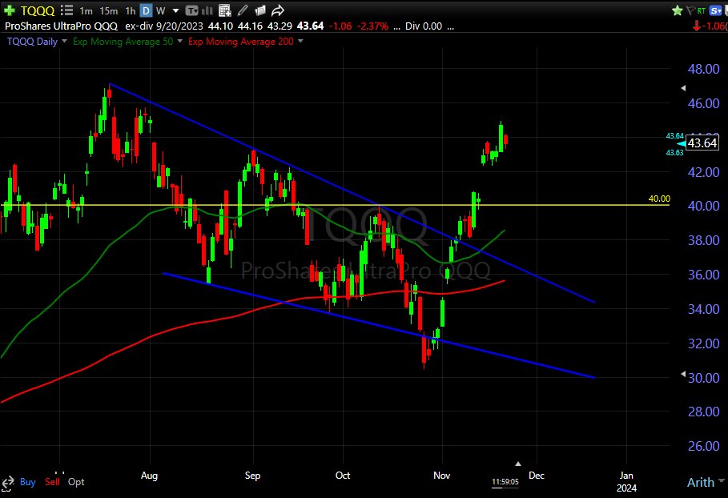Select the D daily timeframe
This screenshot has height=498, width=728.
pos(147,10)
